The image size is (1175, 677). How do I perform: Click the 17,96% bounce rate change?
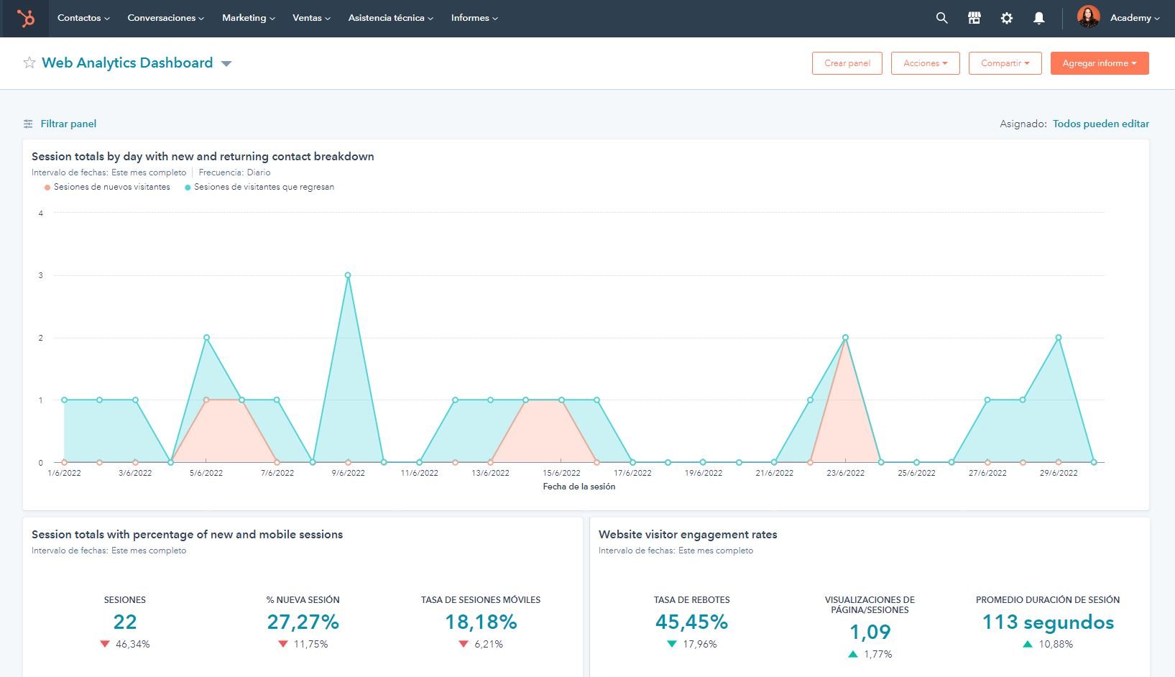pyautogui.click(x=692, y=644)
